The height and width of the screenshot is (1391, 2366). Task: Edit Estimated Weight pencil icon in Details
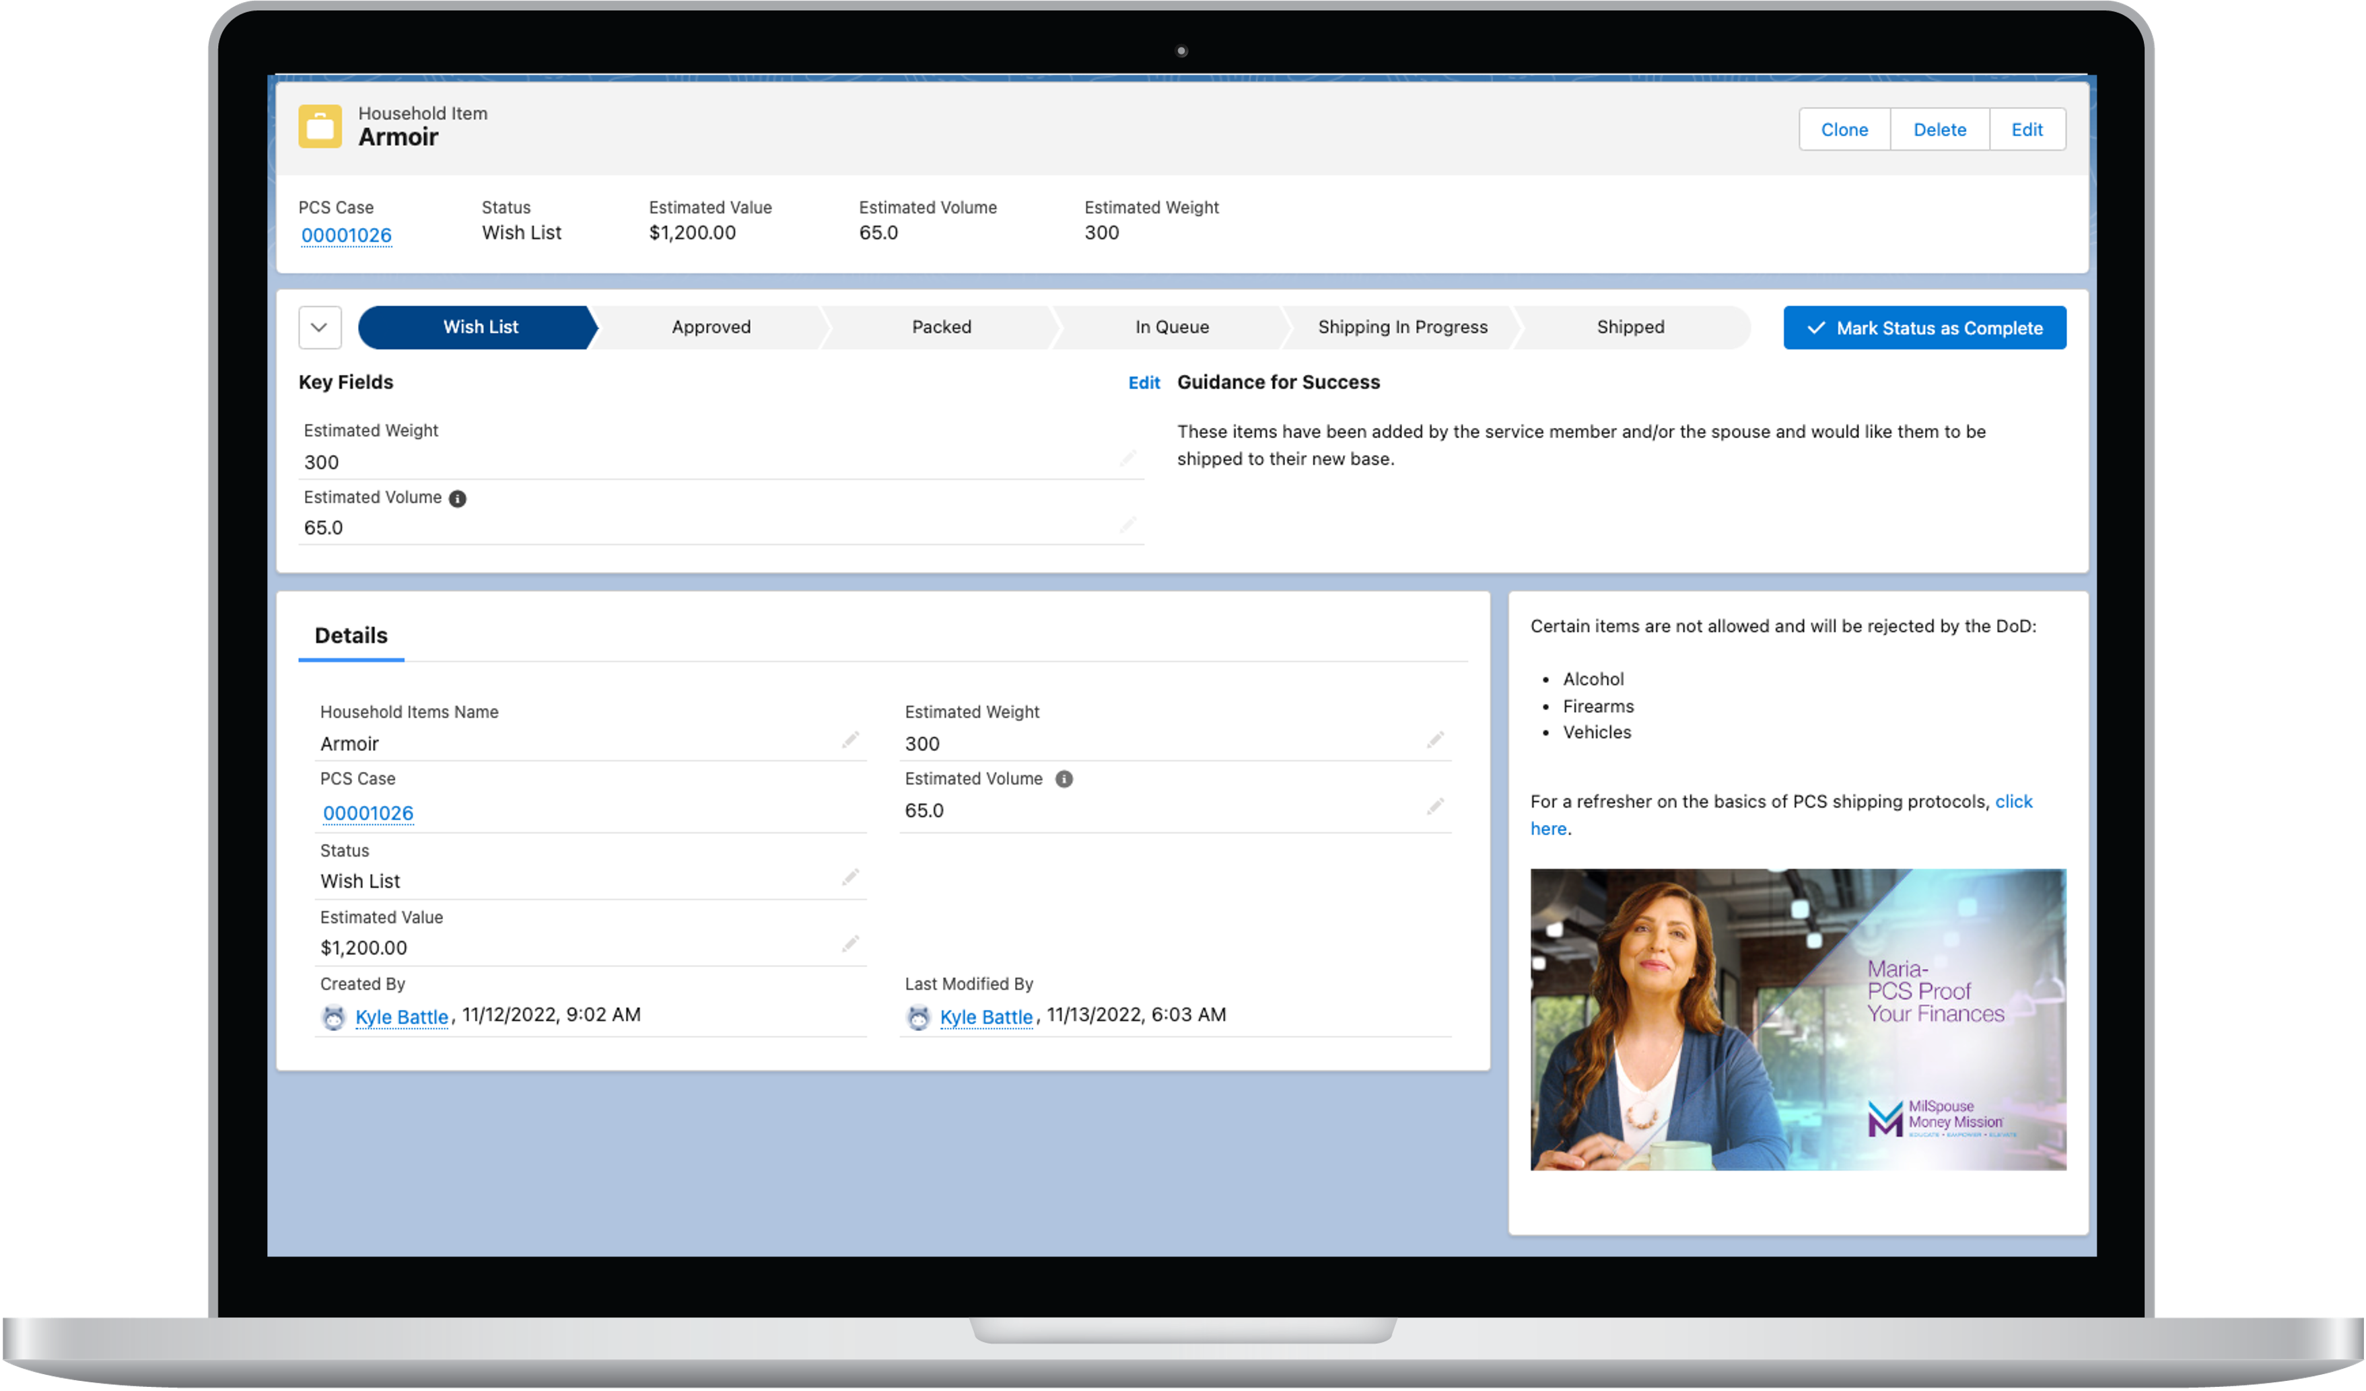pos(1434,740)
